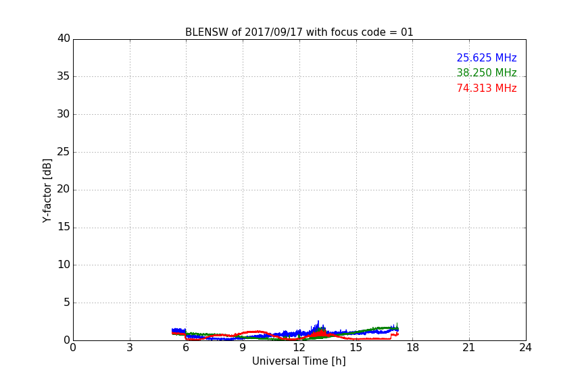Click the 'Universal Time [h]' axis label
The height and width of the screenshot is (389, 584).
coord(299,361)
